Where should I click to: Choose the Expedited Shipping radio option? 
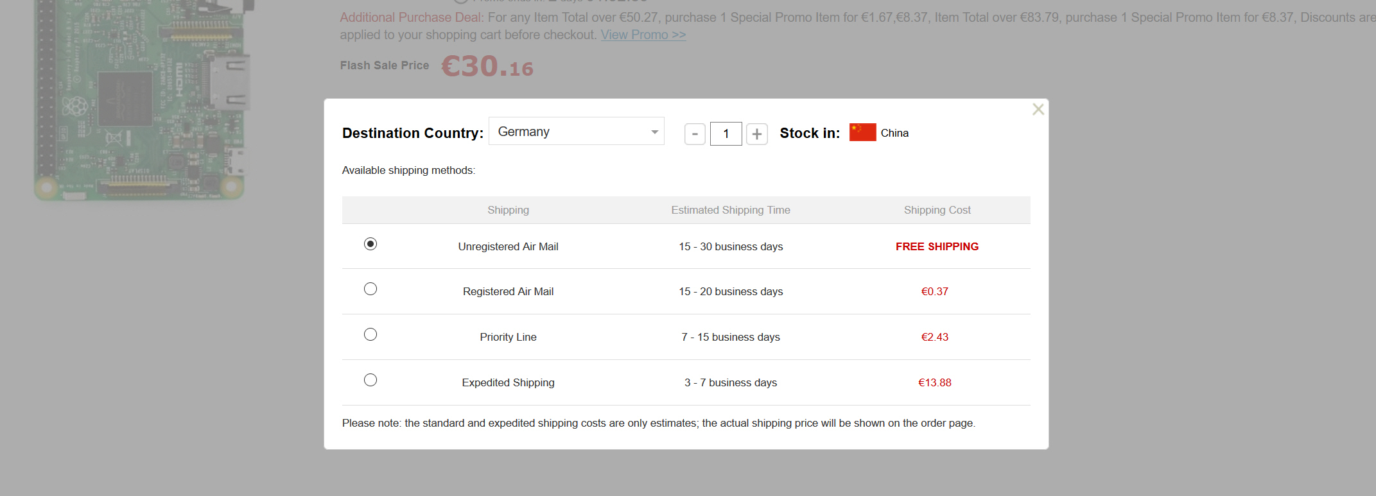click(370, 380)
